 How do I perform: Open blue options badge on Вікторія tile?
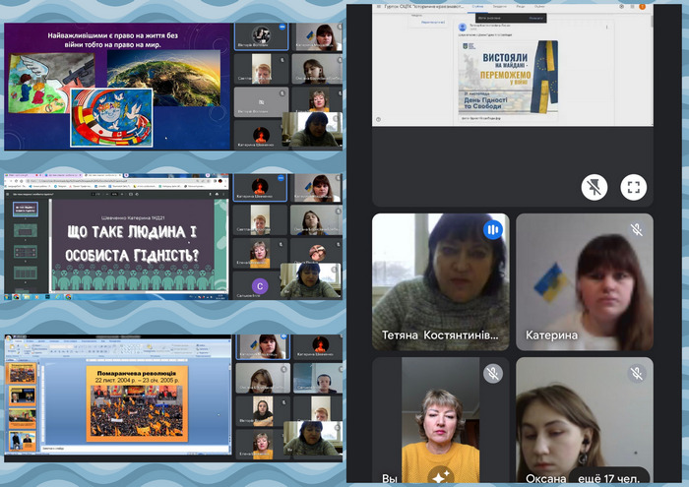coord(282,27)
